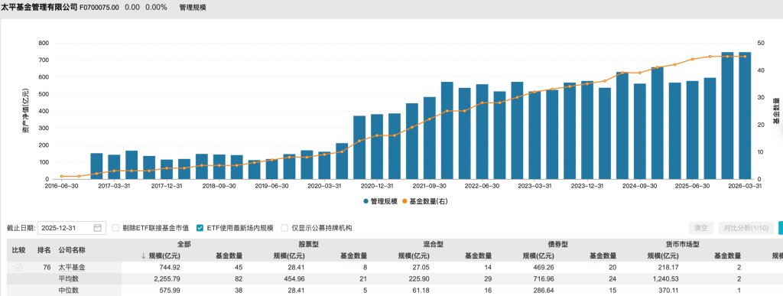Click the 2026-03-31 x-axis label
783x296 pixels.
point(744,186)
